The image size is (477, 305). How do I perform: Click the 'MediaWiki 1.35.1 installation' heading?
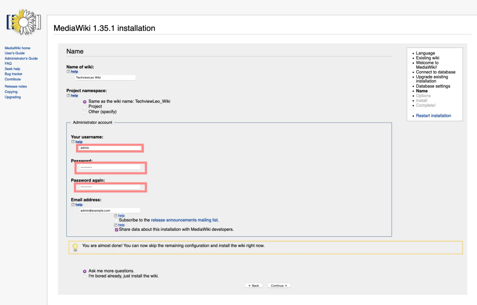104,28
